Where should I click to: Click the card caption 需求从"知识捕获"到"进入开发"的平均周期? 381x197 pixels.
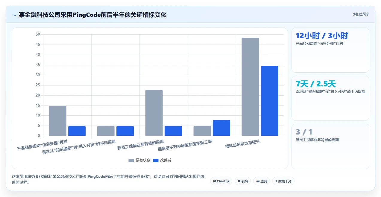330,92
